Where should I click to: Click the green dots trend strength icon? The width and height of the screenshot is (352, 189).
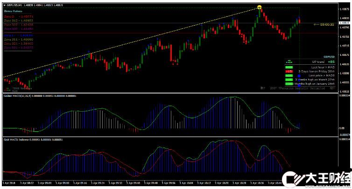click(x=289, y=61)
